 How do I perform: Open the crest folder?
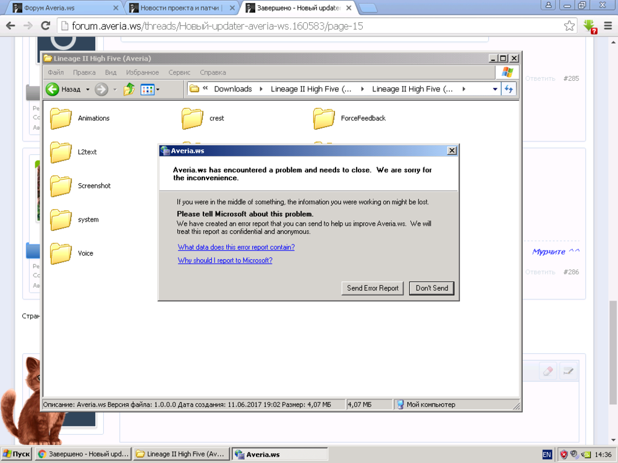(193, 119)
